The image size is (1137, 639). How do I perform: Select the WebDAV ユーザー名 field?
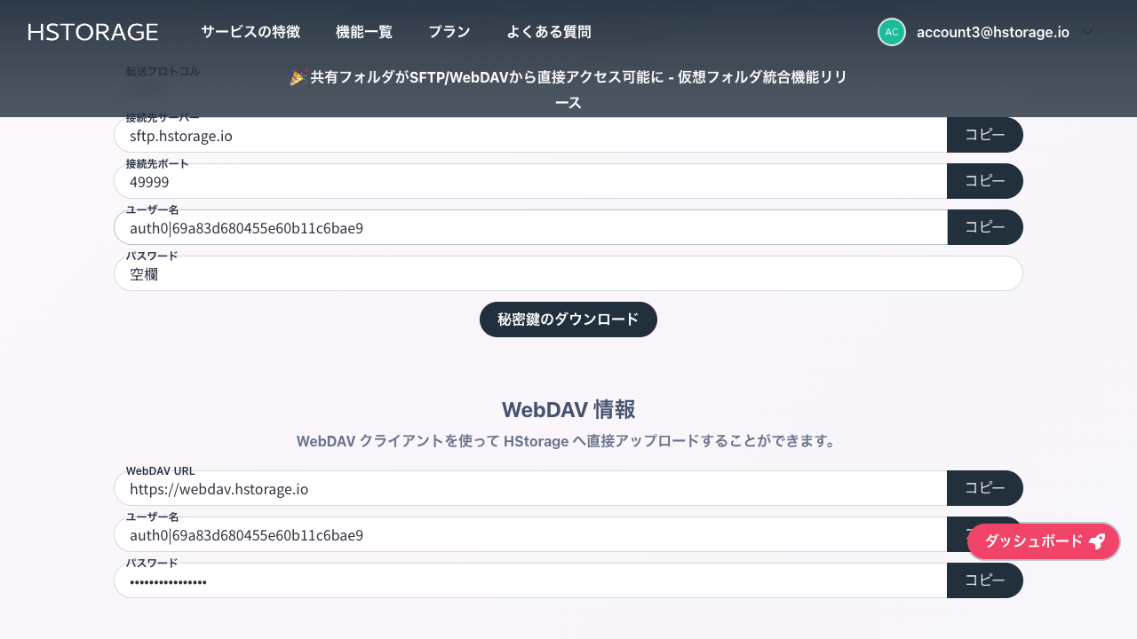[x=530, y=534]
